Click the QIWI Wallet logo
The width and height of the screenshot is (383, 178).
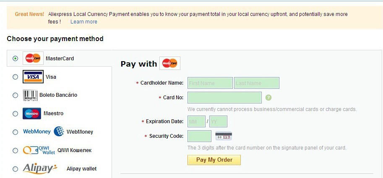(39, 150)
